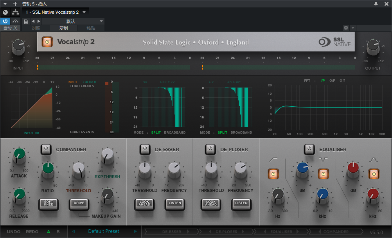Set De-Ploser mode to Split
The image size is (392, 238).
[222, 132]
